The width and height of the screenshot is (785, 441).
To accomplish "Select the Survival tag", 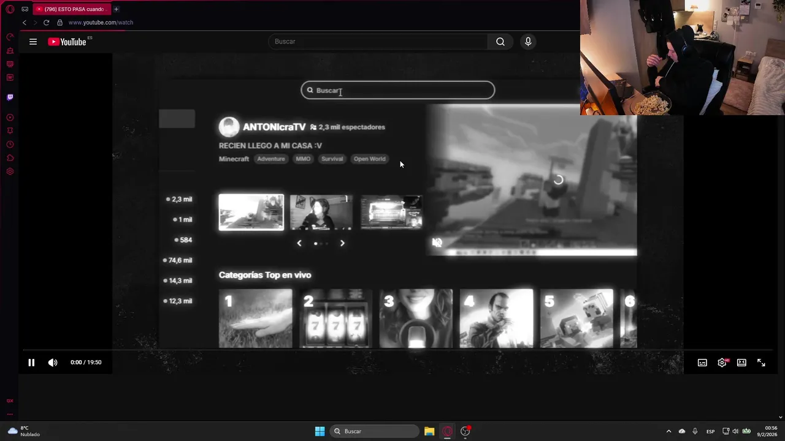I will click(x=332, y=159).
